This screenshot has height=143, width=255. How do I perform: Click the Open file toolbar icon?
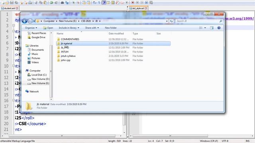tap(7, 3)
